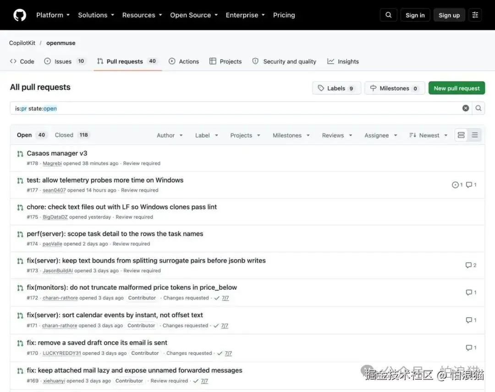Clear the search filter with X icon
The height and width of the screenshot is (392, 495).
466,108
